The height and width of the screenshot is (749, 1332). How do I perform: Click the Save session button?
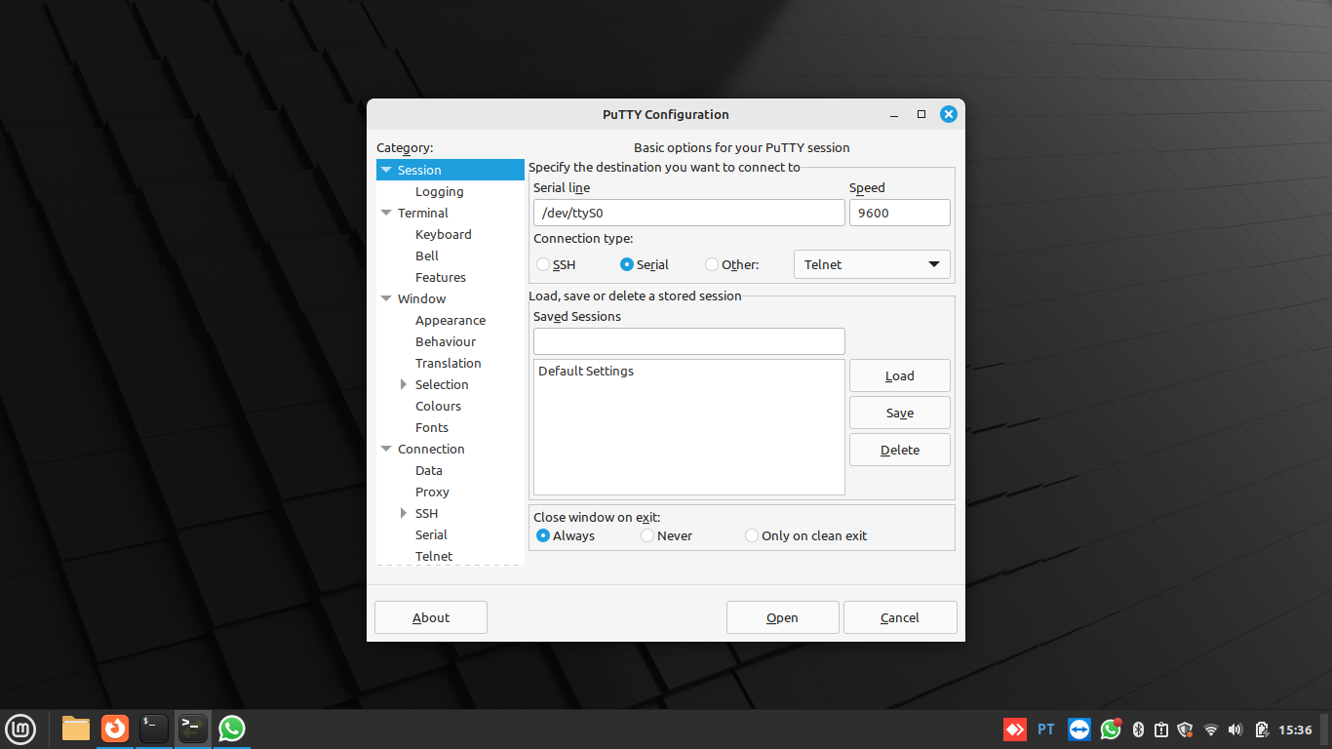[x=900, y=413]
